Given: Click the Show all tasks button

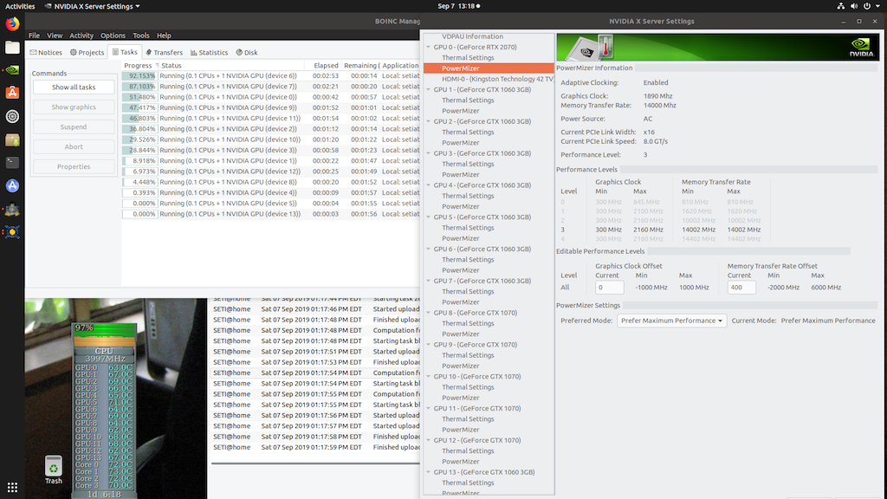Looking at the screenshot, I should tap(74, 87).
